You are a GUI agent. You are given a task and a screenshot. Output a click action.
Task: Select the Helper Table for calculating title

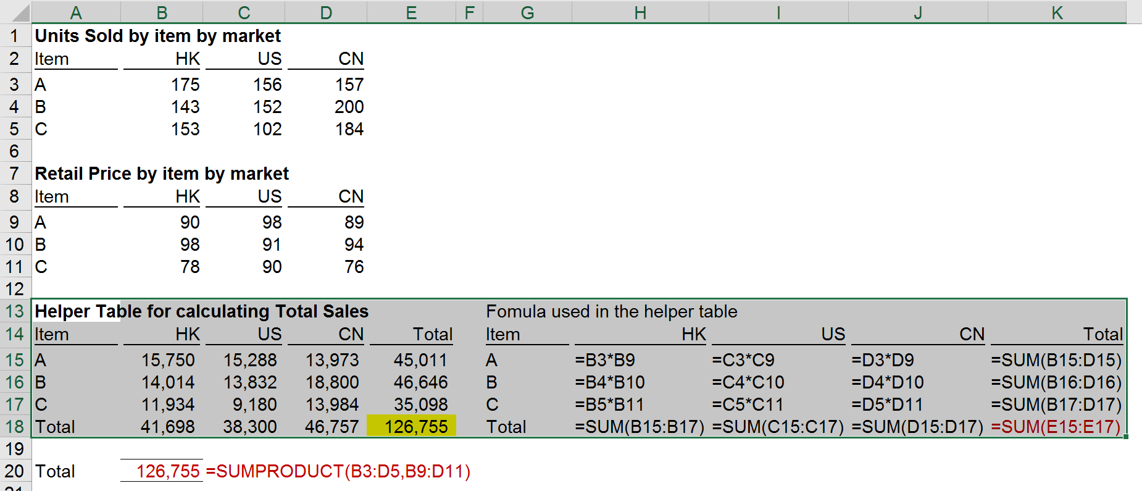pyautogui.click(x=201, y=311)
